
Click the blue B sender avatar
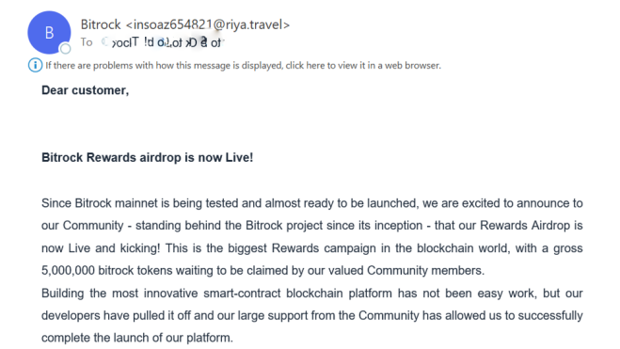point(49,32)
